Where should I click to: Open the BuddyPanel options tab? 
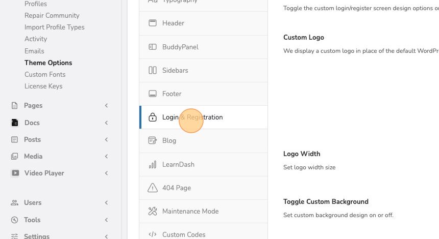pos(203,47)
